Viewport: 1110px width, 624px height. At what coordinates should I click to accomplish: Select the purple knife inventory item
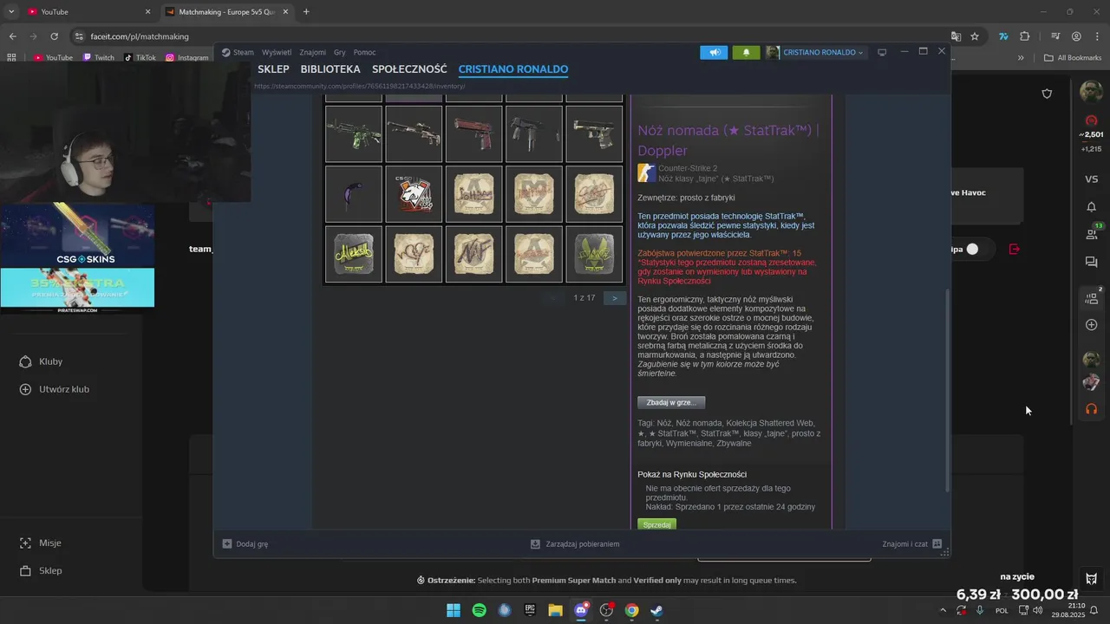click(354, 194)
